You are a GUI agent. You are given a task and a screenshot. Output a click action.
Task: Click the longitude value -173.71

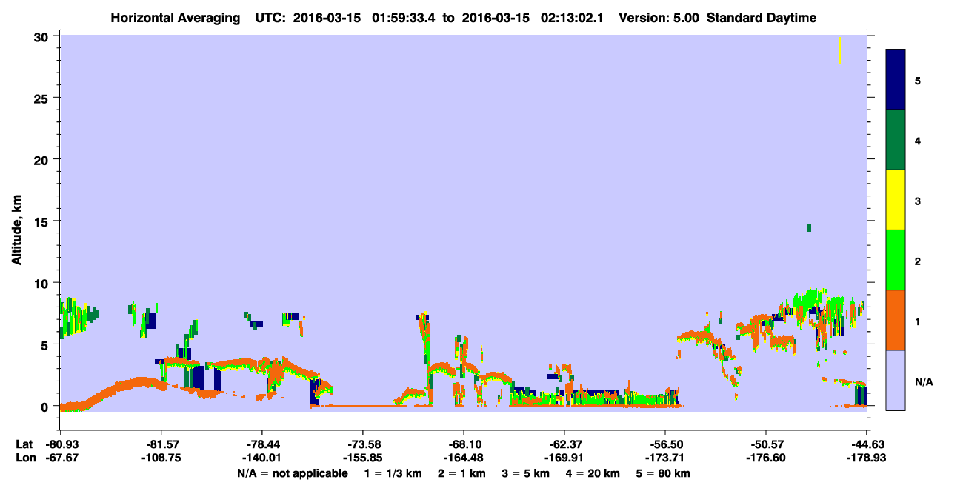665,458
